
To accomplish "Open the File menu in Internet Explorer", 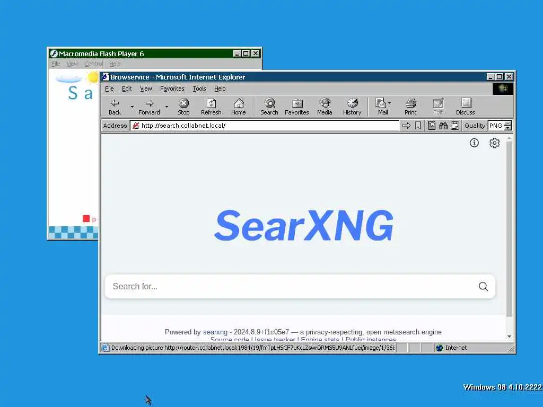I will click(109, 89).
